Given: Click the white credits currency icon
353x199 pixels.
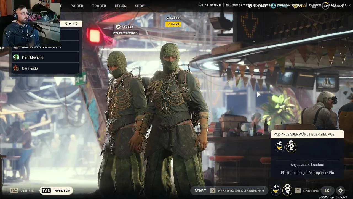Looking at the screenshot, I should point(250,6).
